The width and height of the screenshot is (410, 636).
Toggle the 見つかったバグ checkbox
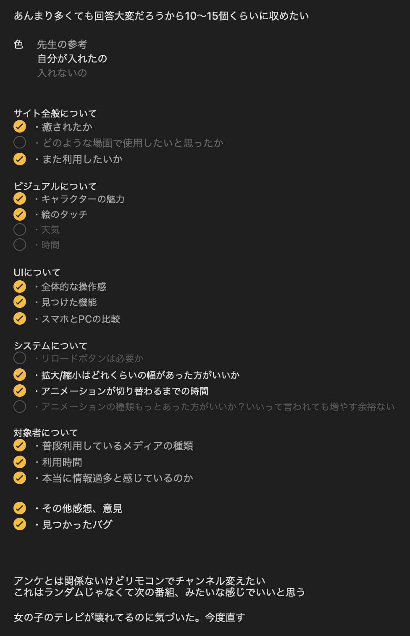20,524
